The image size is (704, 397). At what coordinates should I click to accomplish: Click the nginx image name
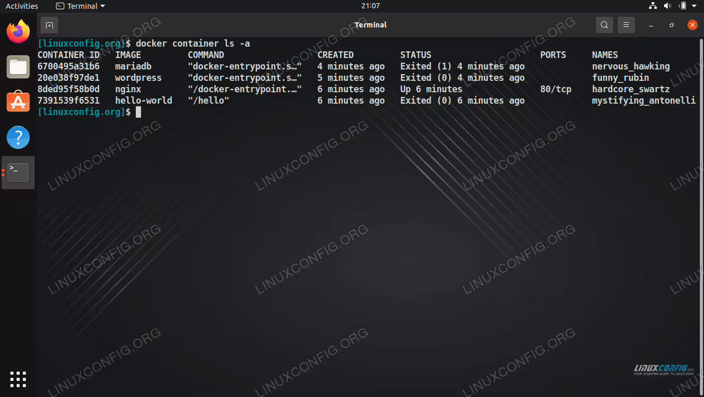coord(128,89)
